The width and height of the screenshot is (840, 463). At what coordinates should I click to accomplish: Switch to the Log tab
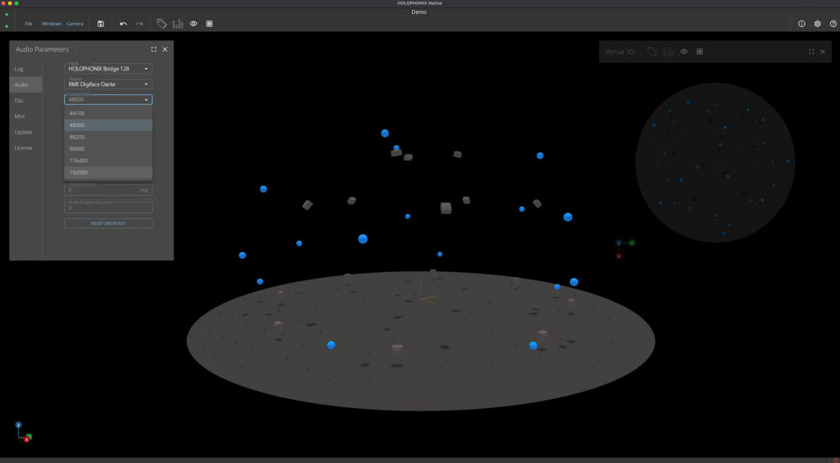point(25,69)
